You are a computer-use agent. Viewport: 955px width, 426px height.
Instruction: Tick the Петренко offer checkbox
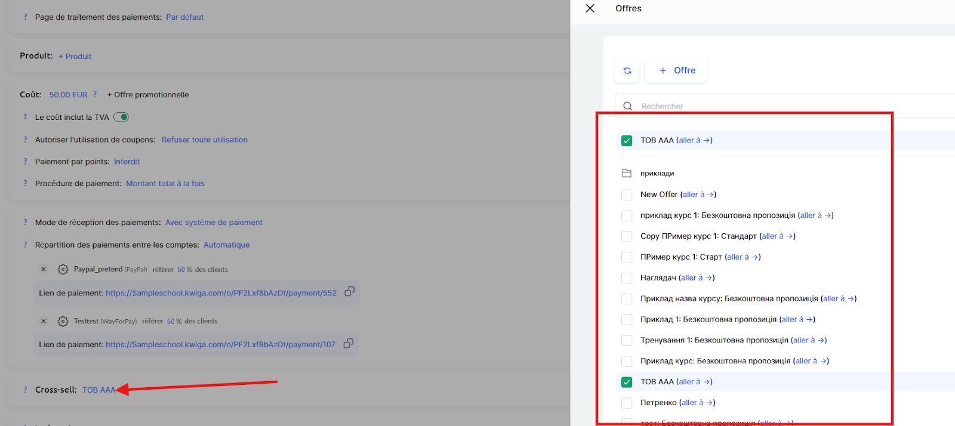(627, 403)
